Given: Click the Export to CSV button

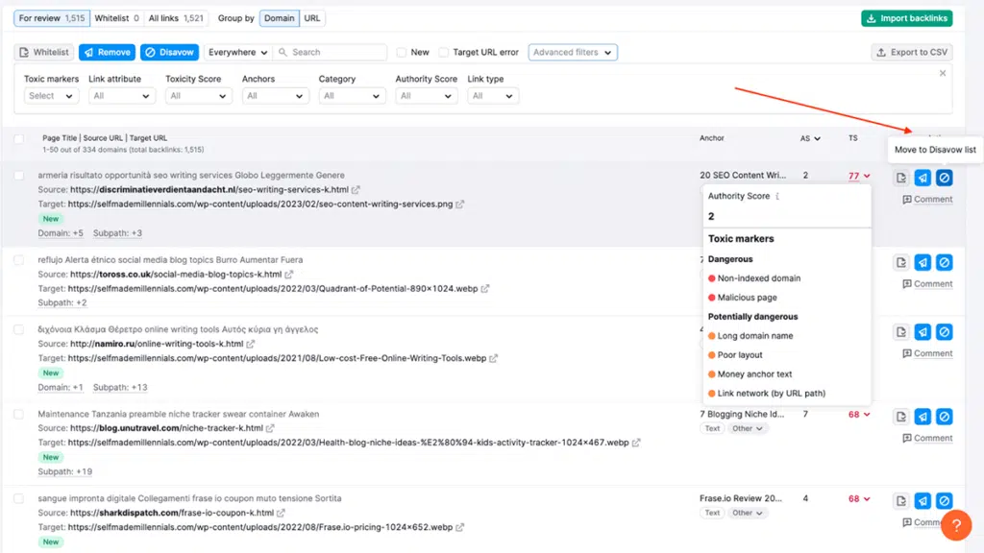Looking at the screenshot, I should (911, 53).
